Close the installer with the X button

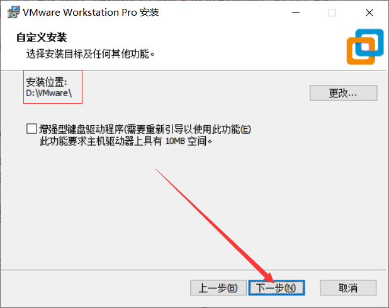(369, 13)
